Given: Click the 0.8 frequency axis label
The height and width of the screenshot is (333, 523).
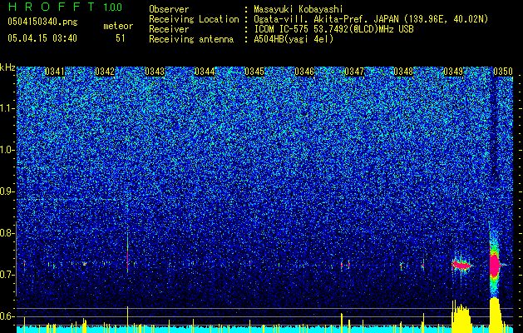Looking at the screenshot, I should click(7, 233).
